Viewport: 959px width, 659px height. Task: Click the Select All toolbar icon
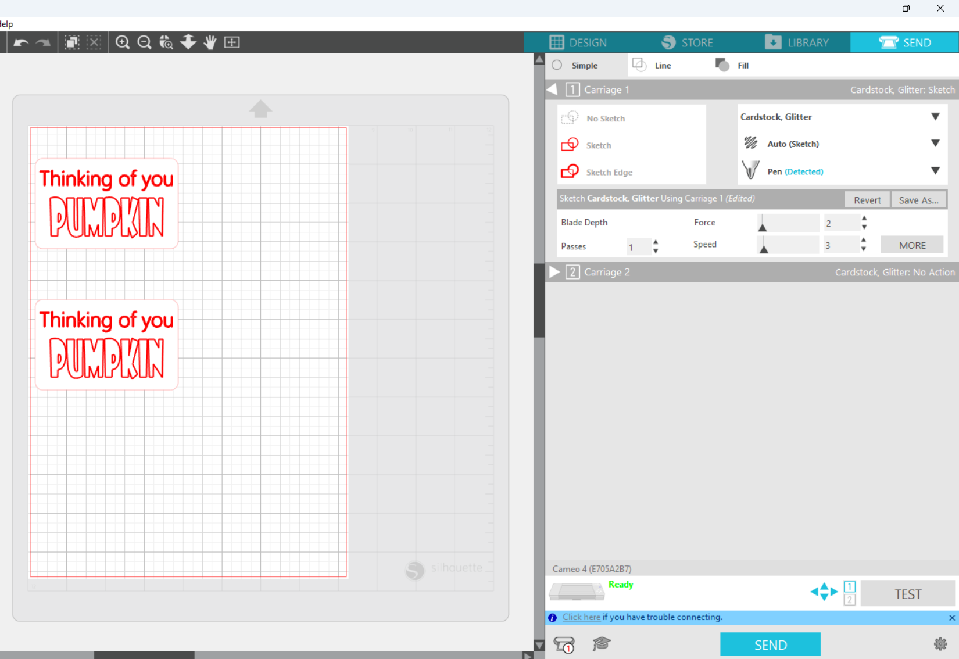(72, 42)
